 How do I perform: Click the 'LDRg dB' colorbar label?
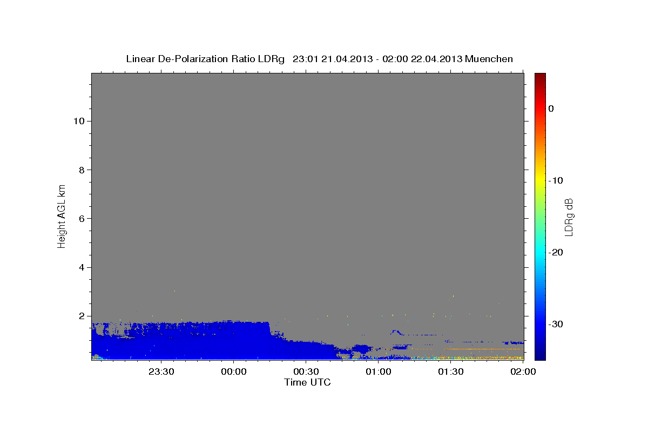click(569, 217)
